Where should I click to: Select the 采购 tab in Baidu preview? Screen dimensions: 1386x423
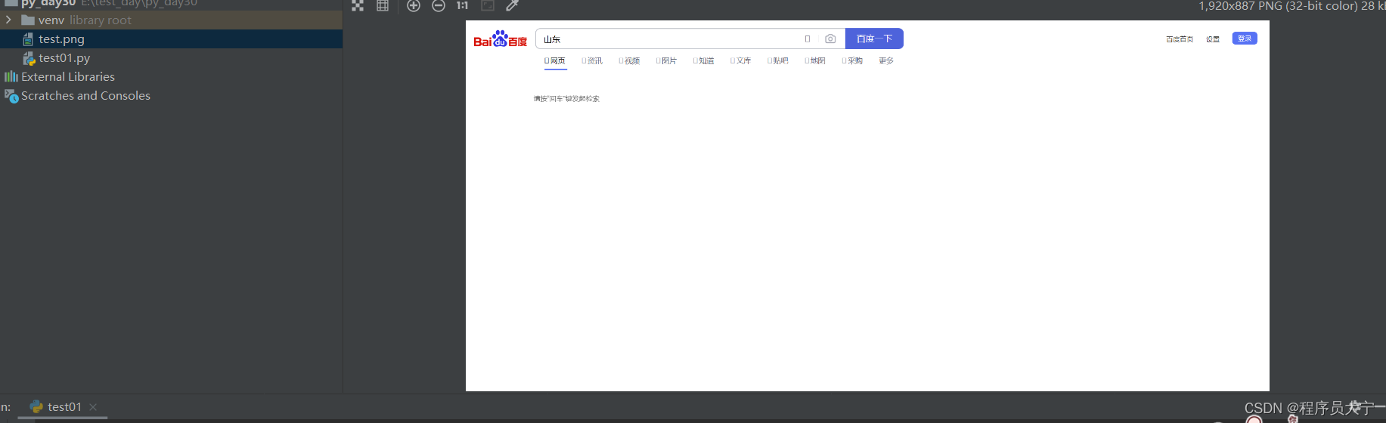(x=852, y=61)
